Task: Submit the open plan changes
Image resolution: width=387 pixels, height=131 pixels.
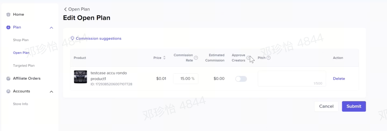Action: (354, 106)
